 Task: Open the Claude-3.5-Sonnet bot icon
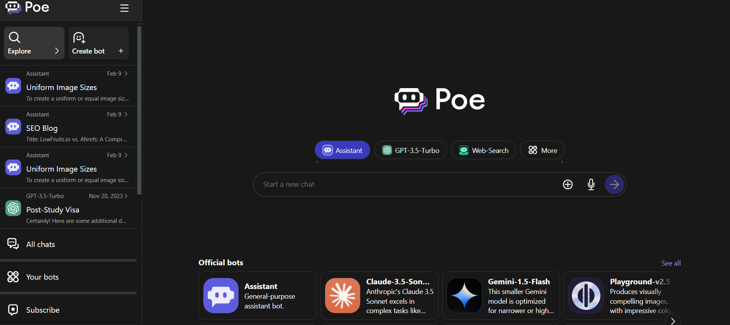tap(343, 296)
